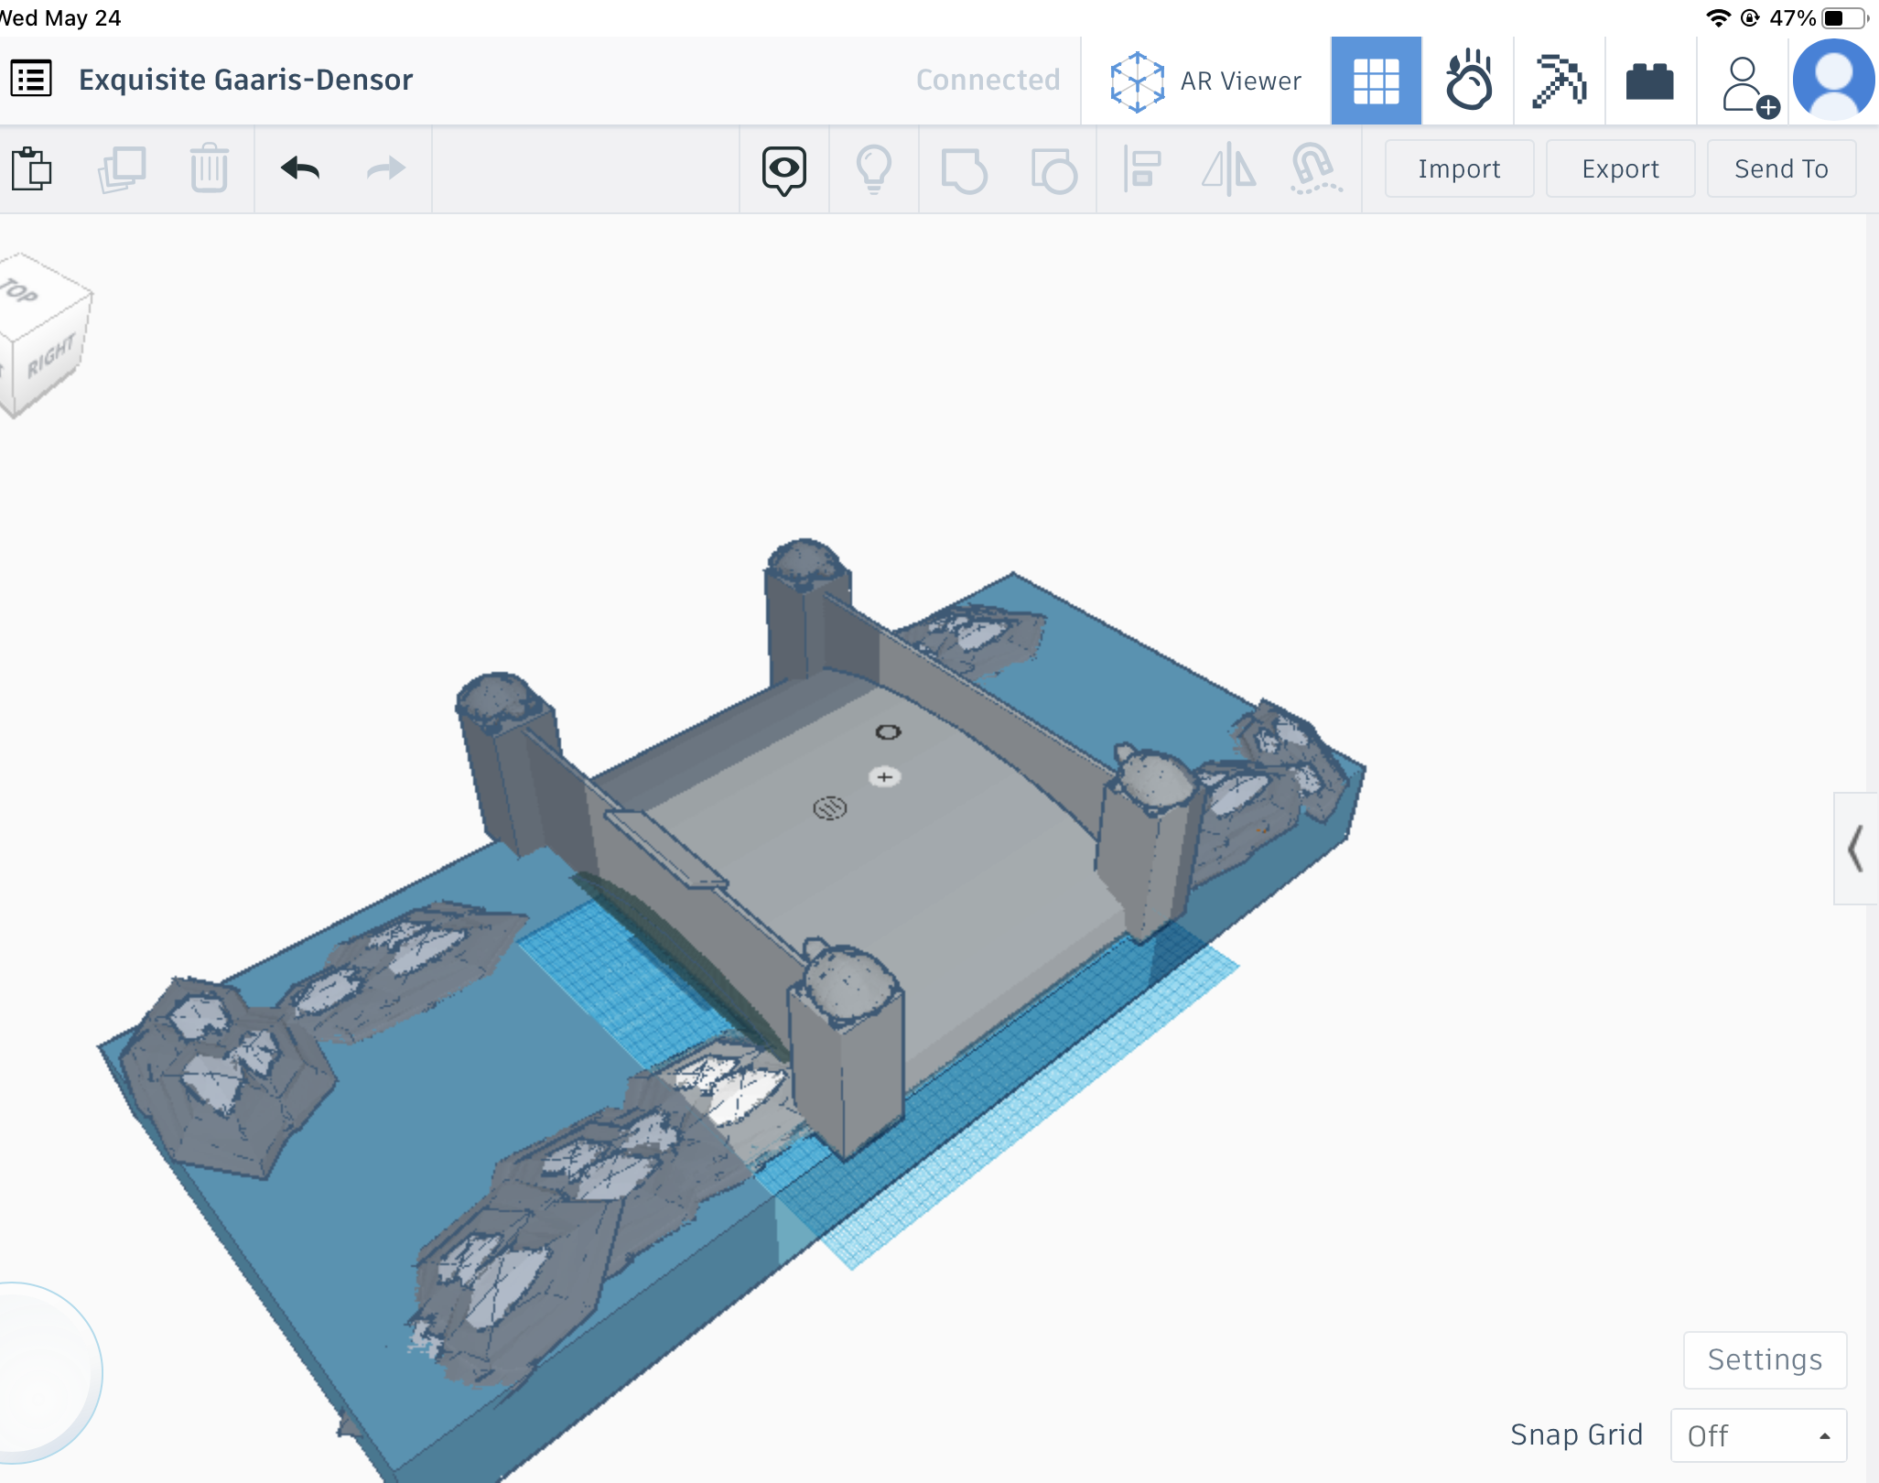
Task: Expand the collapsed shapes side panel
Action: point(1855,849)
